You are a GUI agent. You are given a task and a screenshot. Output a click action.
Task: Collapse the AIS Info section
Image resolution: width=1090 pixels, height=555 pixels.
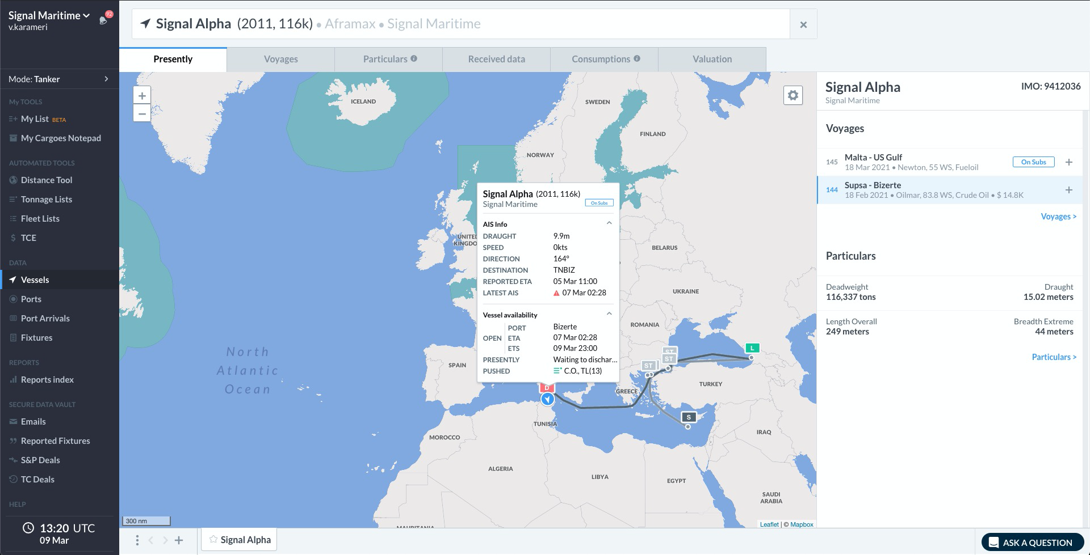click(609, 223)
